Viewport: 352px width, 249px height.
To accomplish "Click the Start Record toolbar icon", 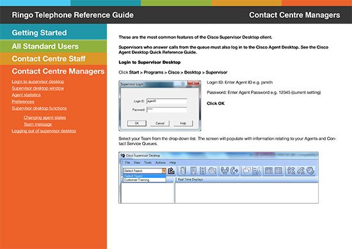I will click(x=269, y=171).
